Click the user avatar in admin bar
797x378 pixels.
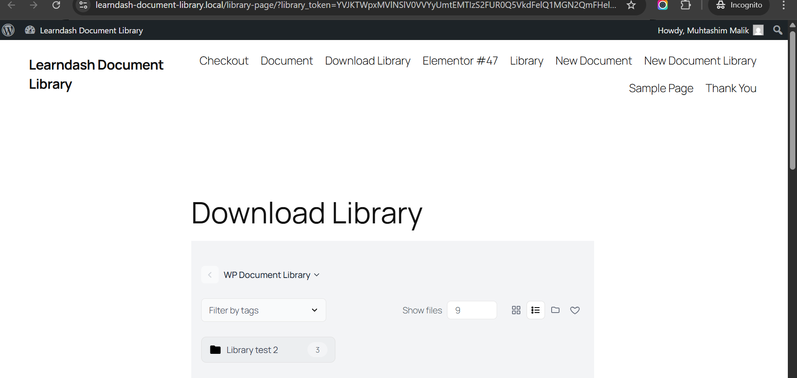tap(758, 30)
